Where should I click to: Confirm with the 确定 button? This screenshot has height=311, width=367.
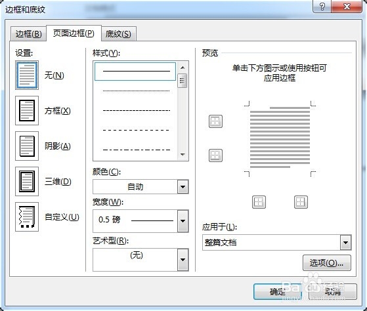pyautogui.click(x=278, y=291)
